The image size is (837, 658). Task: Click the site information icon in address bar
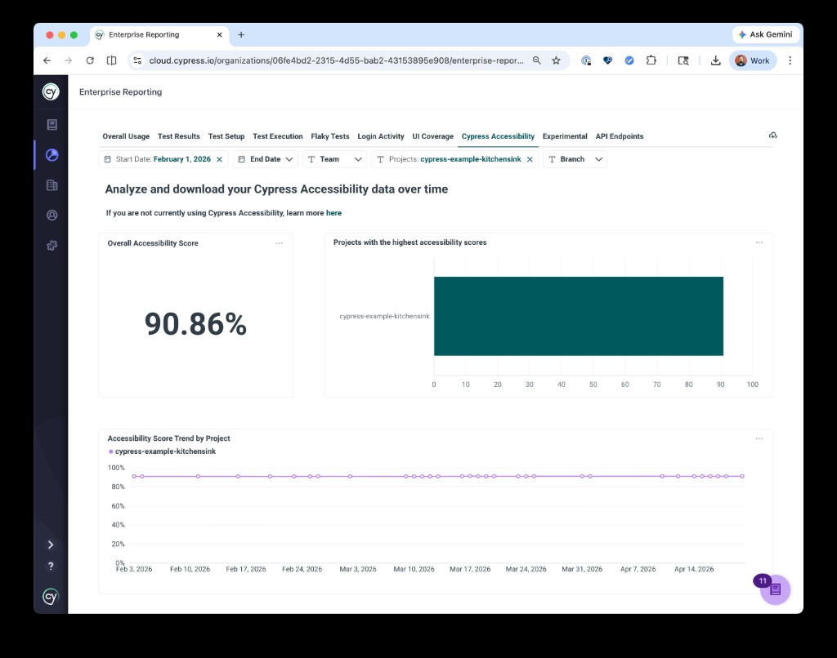(x=137, y=60)
